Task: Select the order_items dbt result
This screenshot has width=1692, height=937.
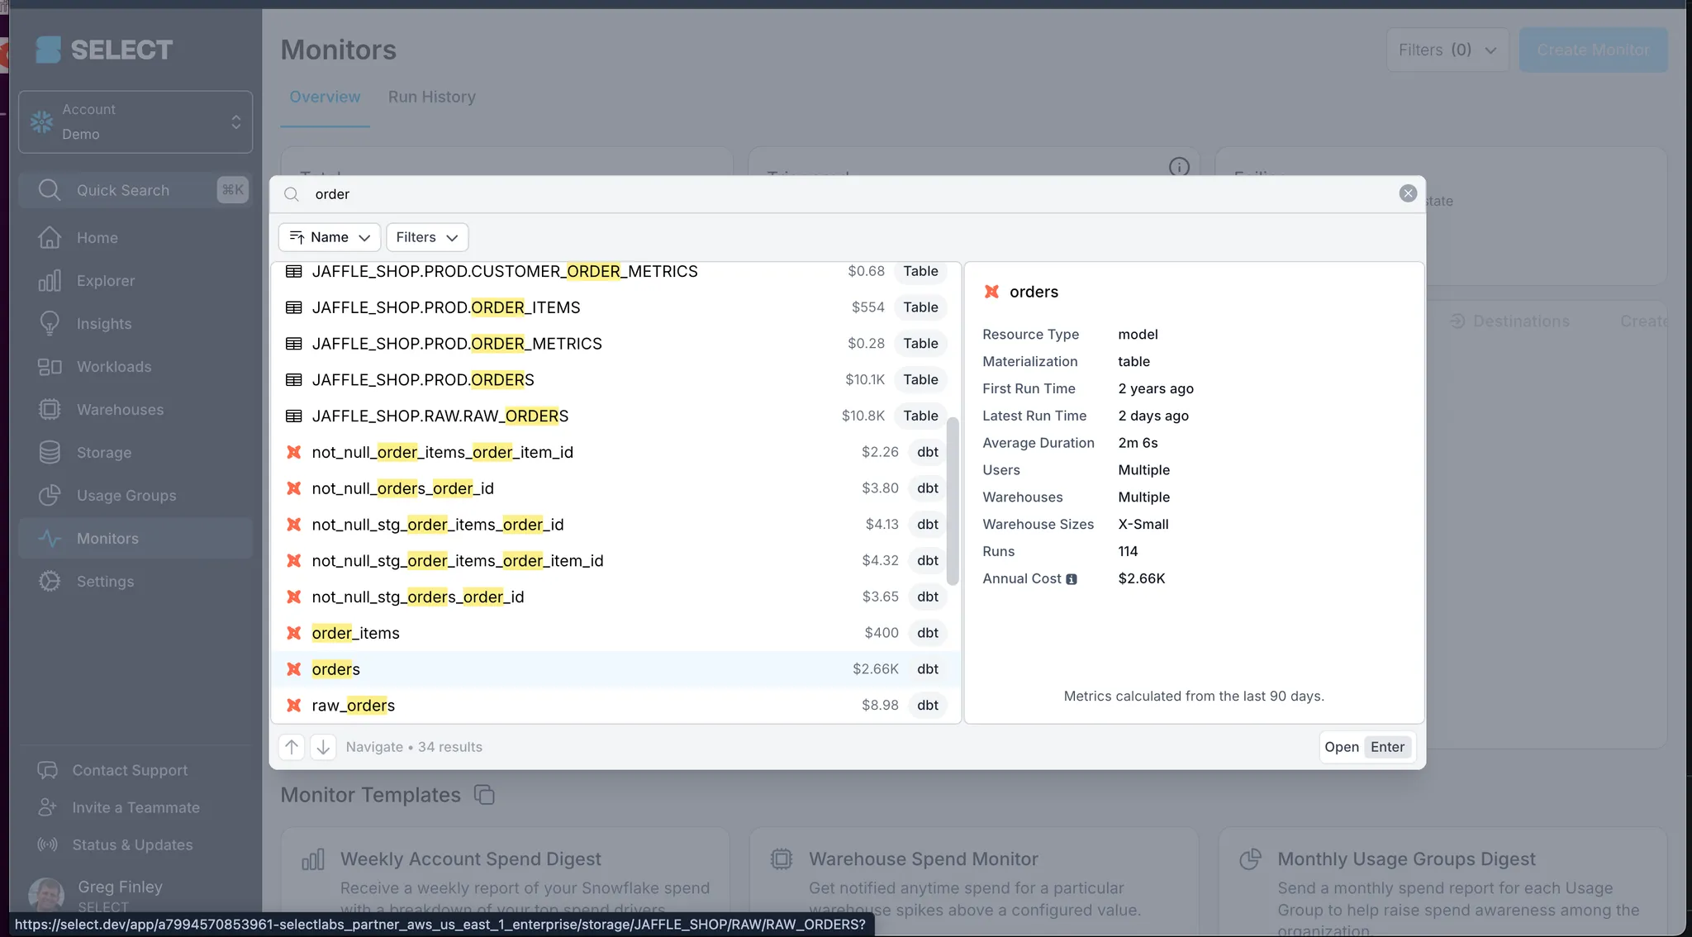Action: (x=355, y=633)
